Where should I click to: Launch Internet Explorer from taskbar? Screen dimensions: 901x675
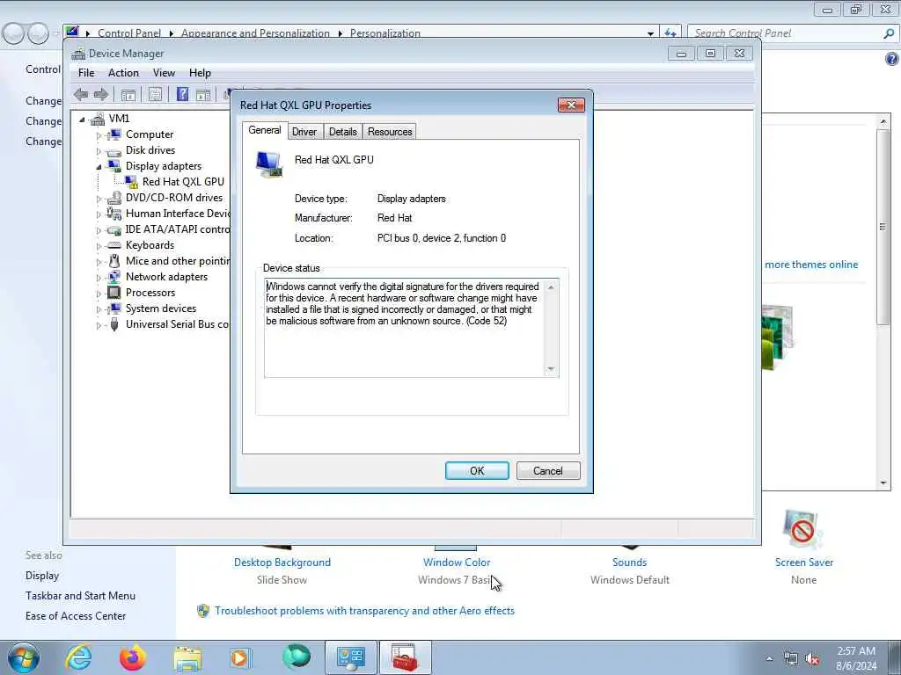click(x=78, y=657)
